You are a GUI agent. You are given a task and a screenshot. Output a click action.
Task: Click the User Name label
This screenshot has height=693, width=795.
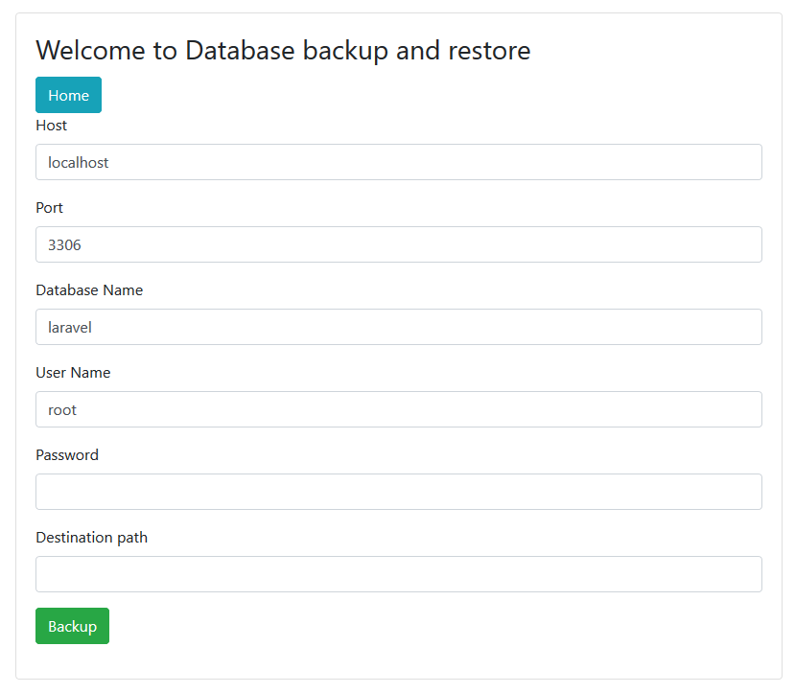pyautogui.click(x=73, y=373)
